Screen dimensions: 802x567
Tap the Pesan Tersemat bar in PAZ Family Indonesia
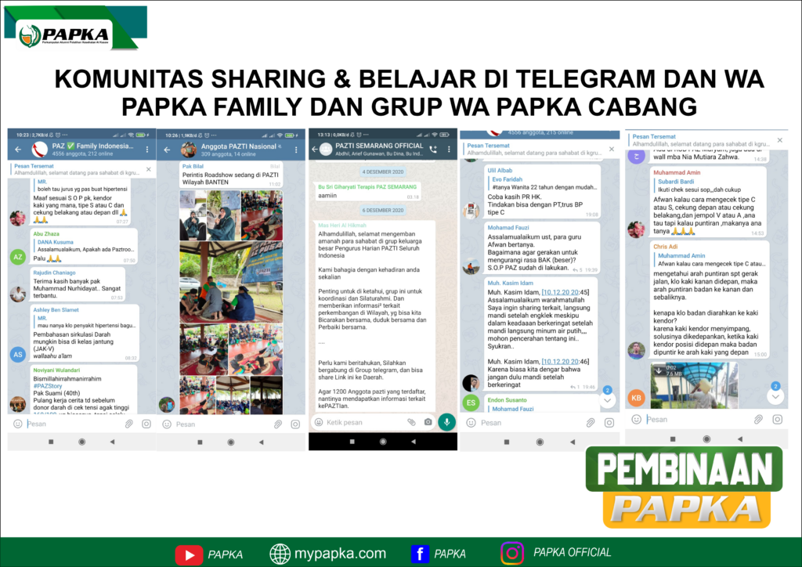81,169
